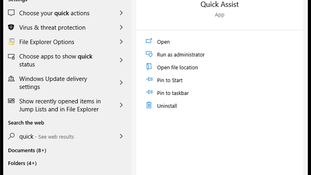The width and height of the screenshot is (311, 175).
Task: Expand the quick web results chevron
Action: 121,136
